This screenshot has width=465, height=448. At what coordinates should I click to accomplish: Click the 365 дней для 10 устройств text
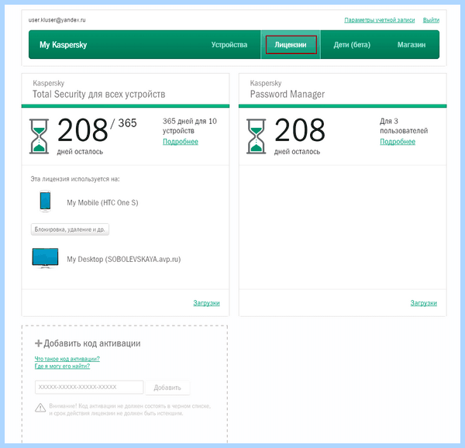tap(190, 126)
